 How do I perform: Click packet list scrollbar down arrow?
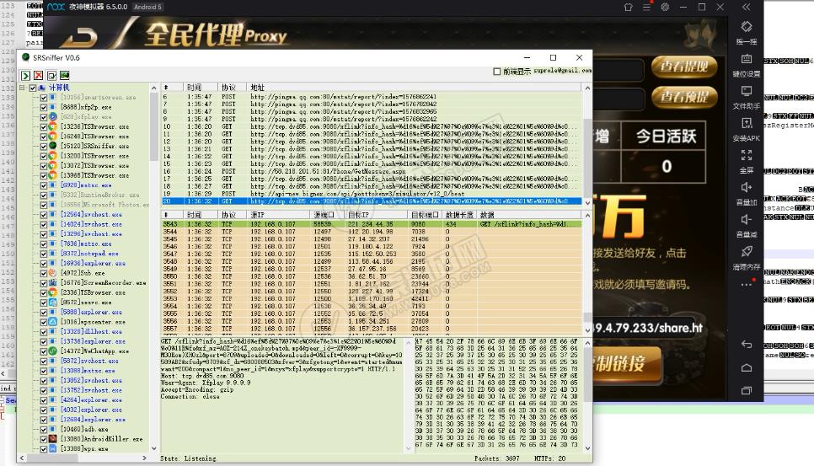pos(587,329)
